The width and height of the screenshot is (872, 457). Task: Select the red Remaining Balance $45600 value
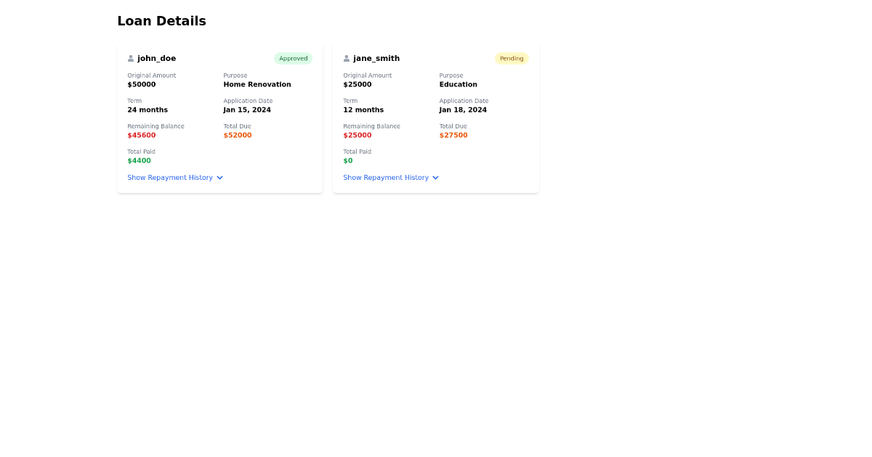(x=142, y=135)
